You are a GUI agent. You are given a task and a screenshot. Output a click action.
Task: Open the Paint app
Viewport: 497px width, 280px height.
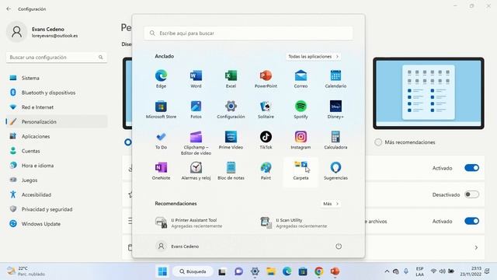coord(266,171)
